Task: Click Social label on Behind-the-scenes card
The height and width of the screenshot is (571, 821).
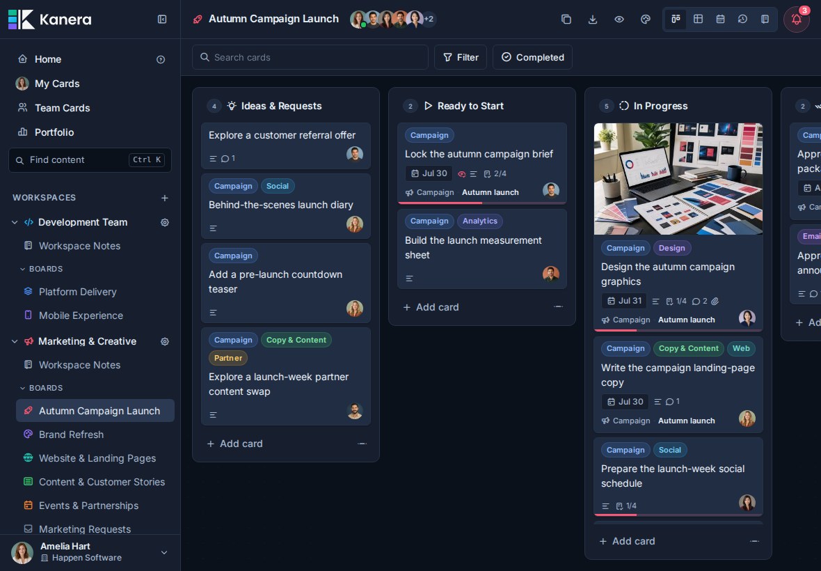Action: 278,186
